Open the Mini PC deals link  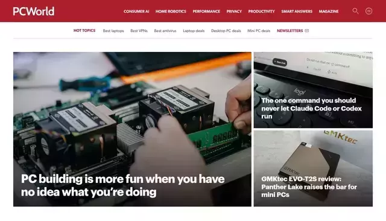[259, 31]
